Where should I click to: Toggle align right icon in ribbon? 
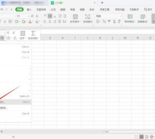point(55,22)
